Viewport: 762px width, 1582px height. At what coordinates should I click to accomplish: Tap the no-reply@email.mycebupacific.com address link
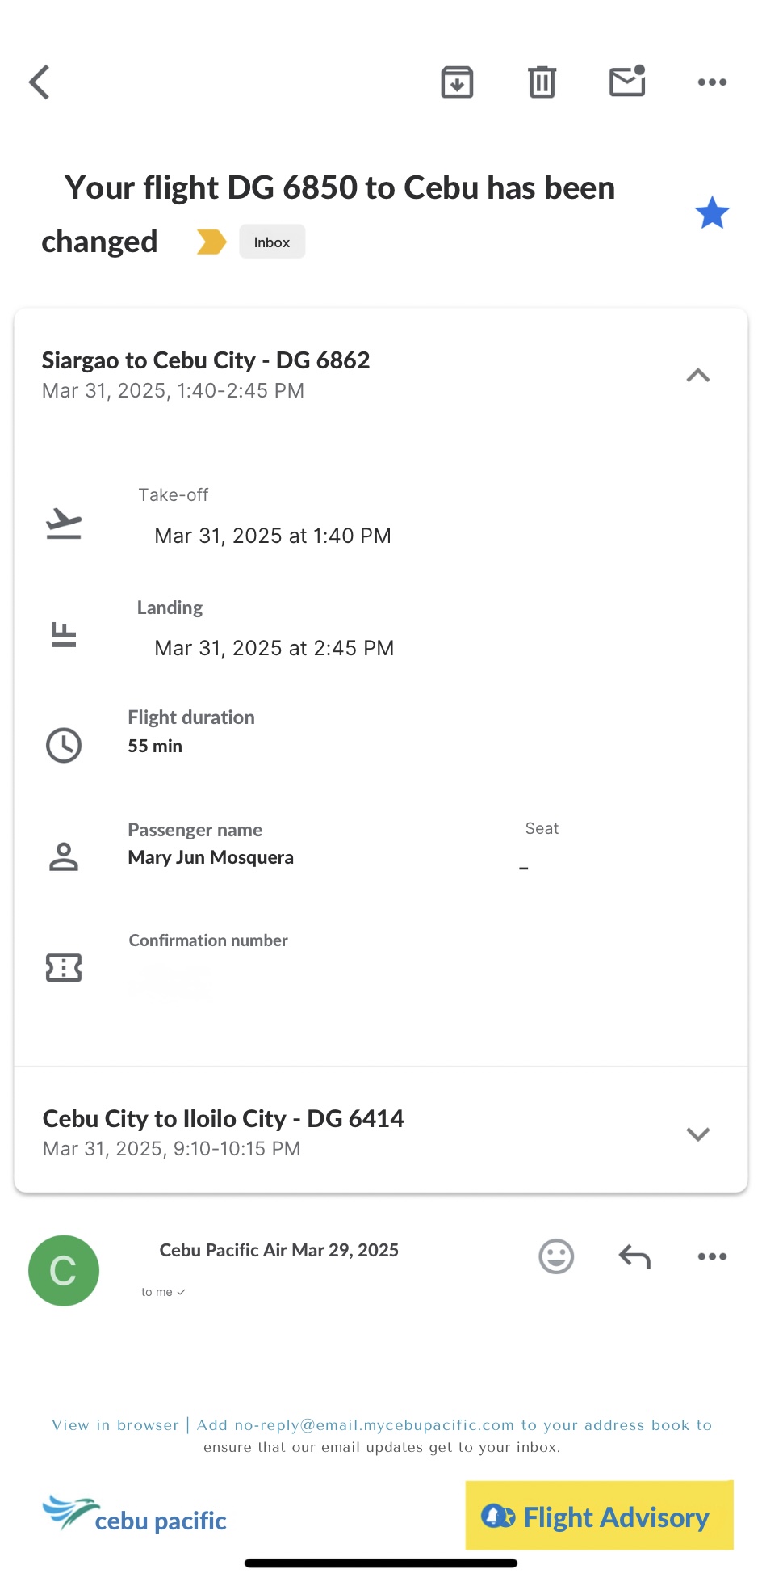(x=374, y=1424)
